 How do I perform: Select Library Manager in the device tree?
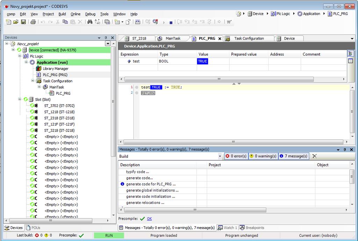click(56, 69)
